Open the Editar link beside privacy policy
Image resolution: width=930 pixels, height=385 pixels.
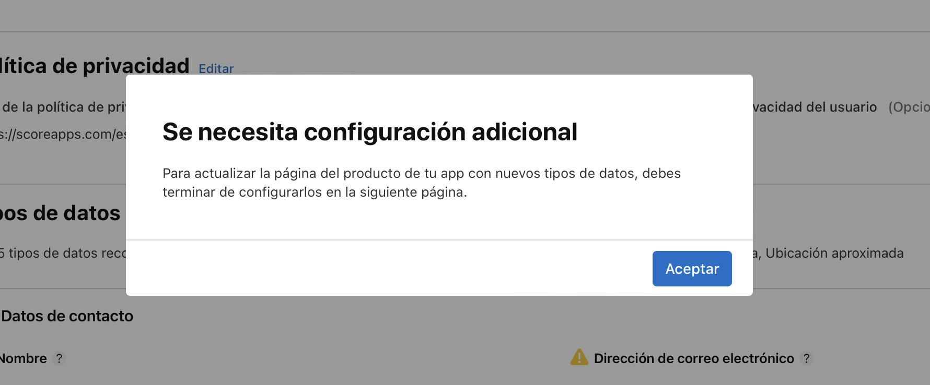216,69
